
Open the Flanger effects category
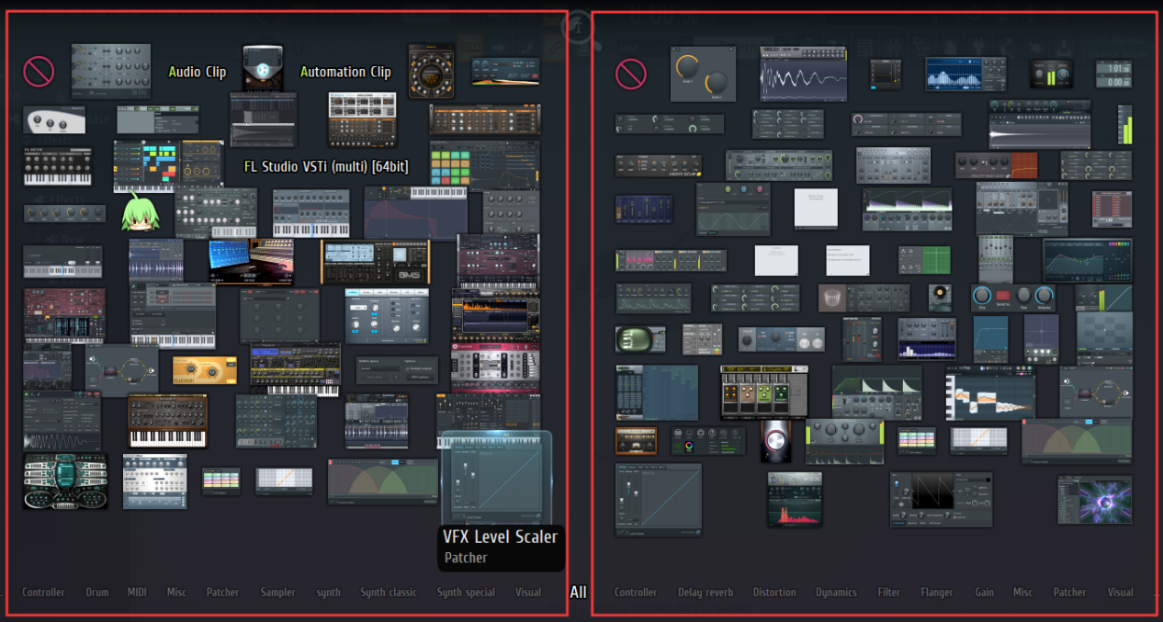(937, 593)
